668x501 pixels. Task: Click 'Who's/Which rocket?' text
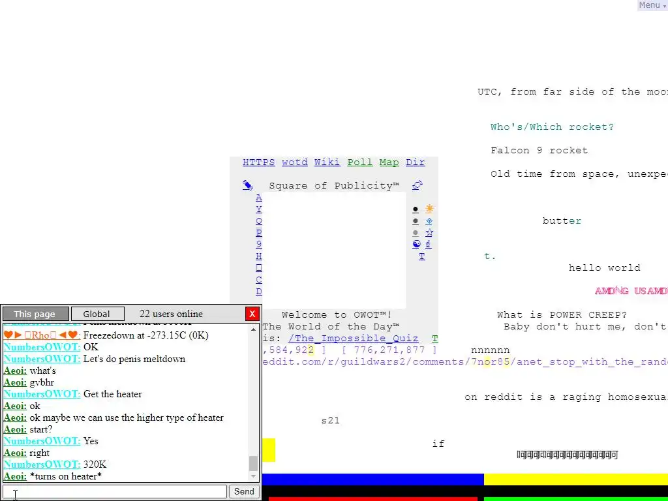pyautogui.click(x=552, y=127)
